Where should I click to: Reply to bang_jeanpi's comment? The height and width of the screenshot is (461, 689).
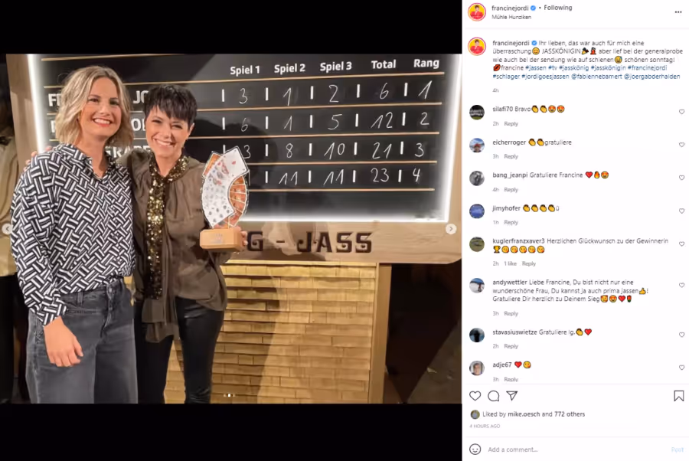pyautogui.click(x=511, y=189)
